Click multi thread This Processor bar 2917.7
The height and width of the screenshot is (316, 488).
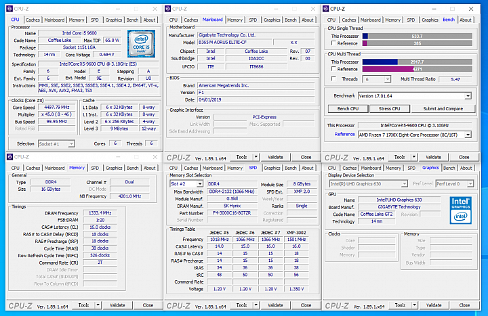click(418, 62)
